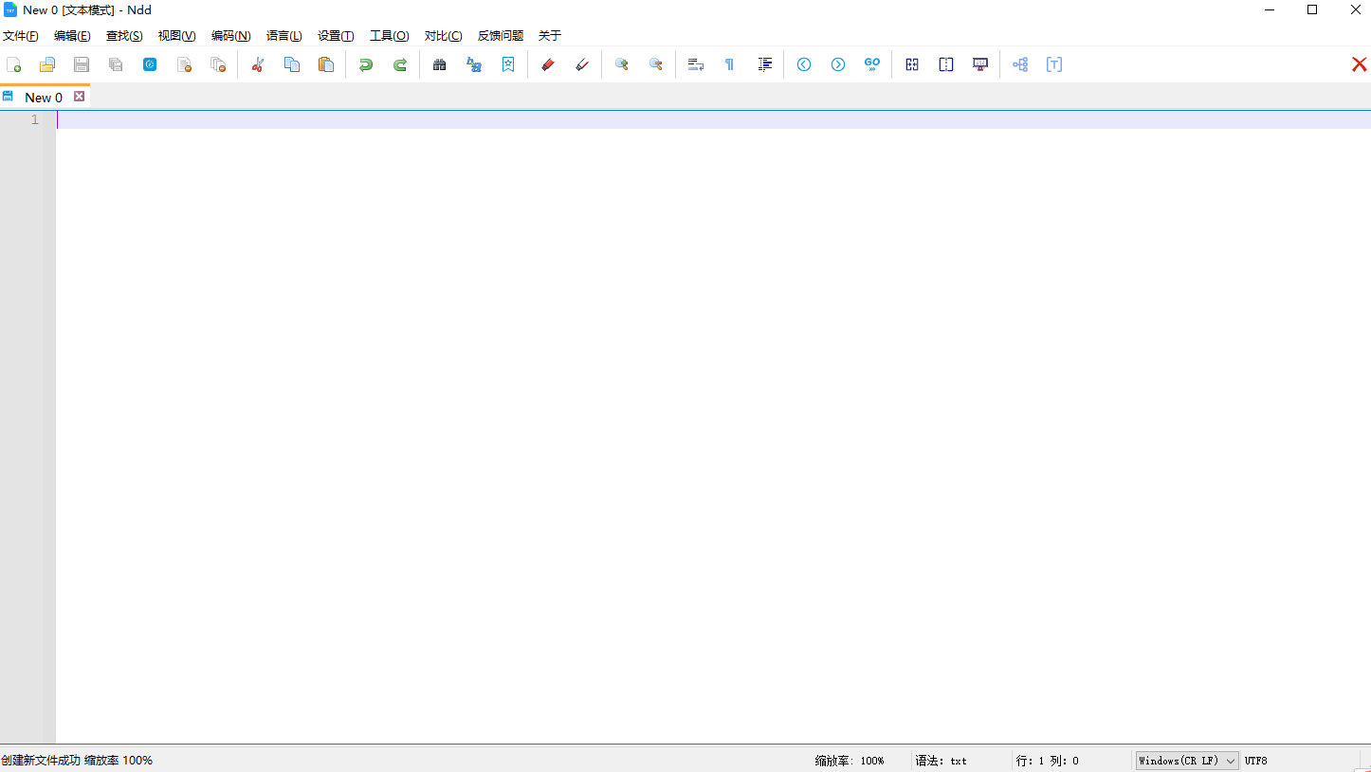1371x772 pixels.
Task: Zoom in using the magnifier plus icon
Action: 621,64
